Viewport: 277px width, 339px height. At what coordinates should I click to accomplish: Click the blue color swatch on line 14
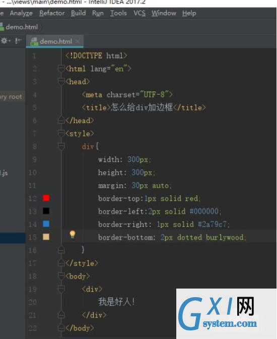click(46, 224)
